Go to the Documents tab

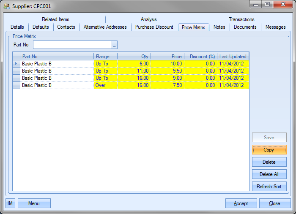245,27
